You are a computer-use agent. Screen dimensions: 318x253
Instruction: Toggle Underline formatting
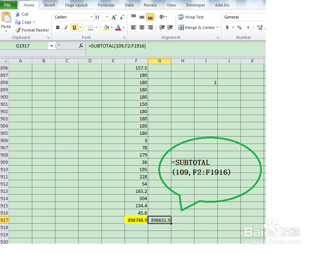[75, 28]
